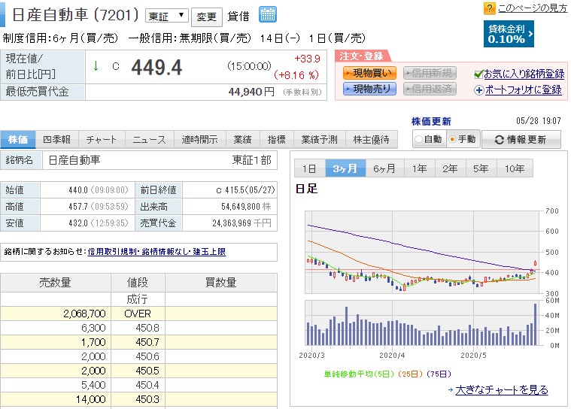571x409 pixels.
Task: Click the plus icon for portfolio registration
Action: pos(479,90)
